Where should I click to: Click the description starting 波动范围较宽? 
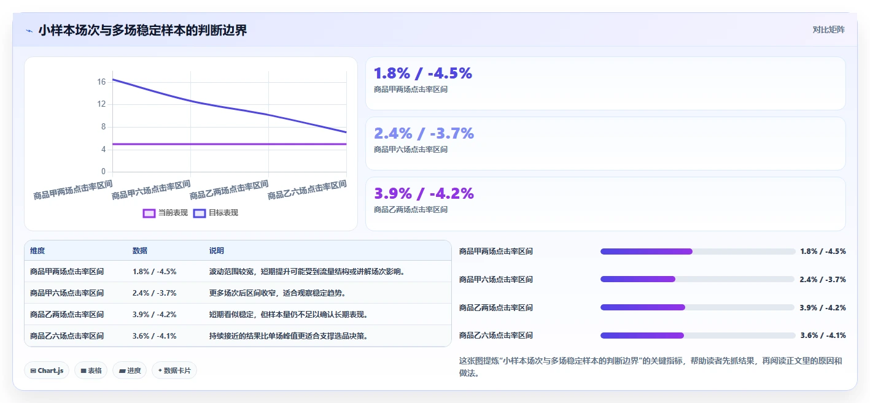pyautogui.click(x=307, y=271)
